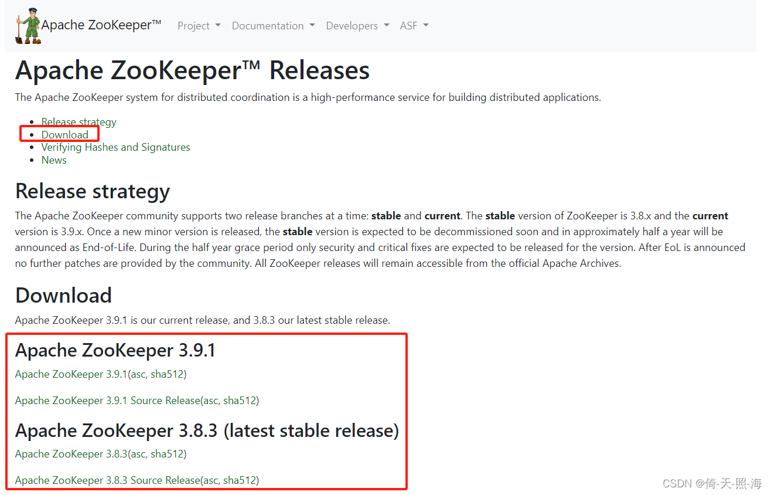The image size is (771, 495).
Task: Open the Documentation dropdown menu
Action: 273,26
